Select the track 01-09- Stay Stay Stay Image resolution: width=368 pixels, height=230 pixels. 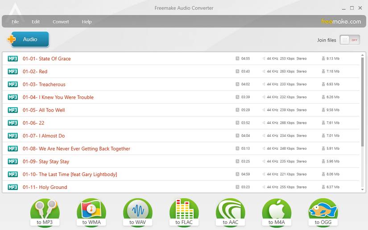click(181, 161)
